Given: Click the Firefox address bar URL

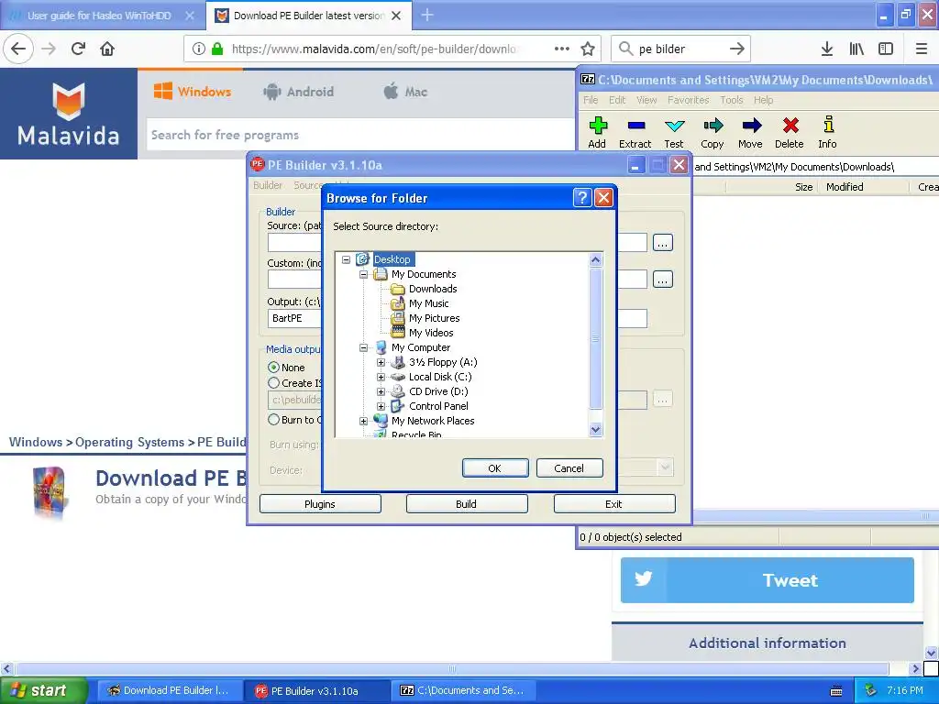Looking at the screenshot, I should (x=374, y=49).
